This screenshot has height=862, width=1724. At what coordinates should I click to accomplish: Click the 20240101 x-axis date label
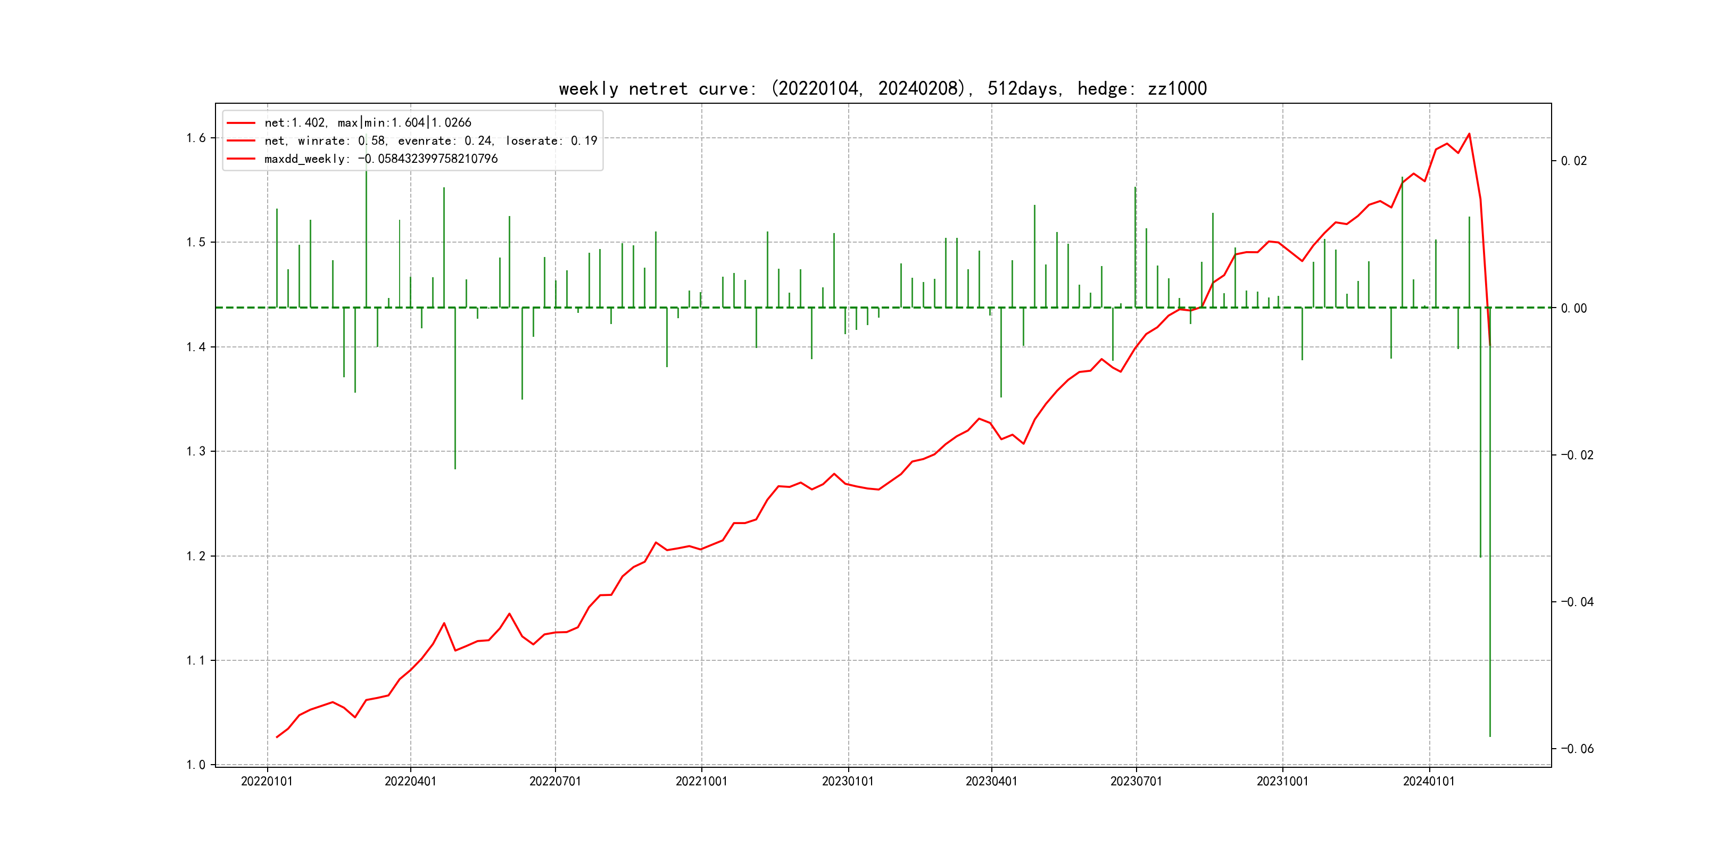pos(1428,781)
